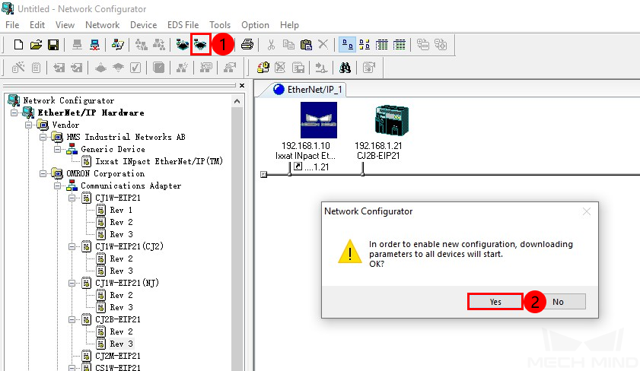This screenshot has width=640, height=371.
Task: Switch to large icons view
Action: click(347, 44)
